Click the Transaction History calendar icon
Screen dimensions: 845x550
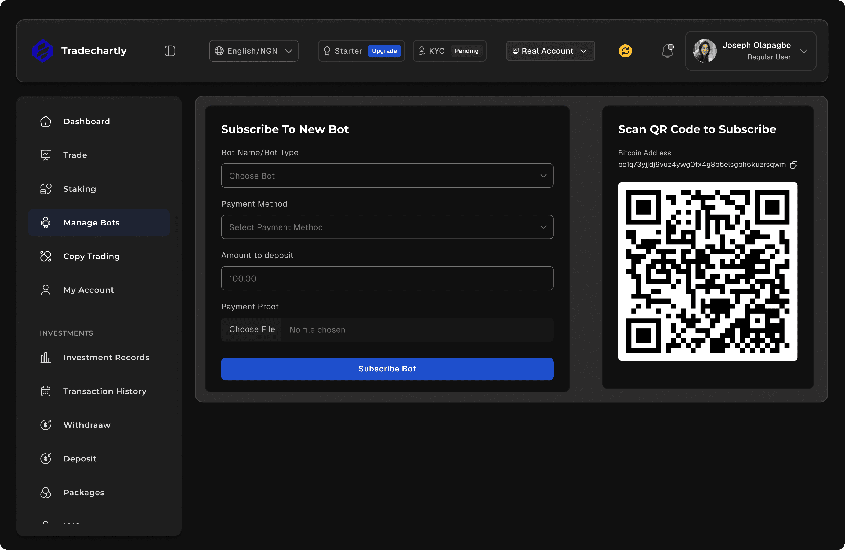pos(46,391)
